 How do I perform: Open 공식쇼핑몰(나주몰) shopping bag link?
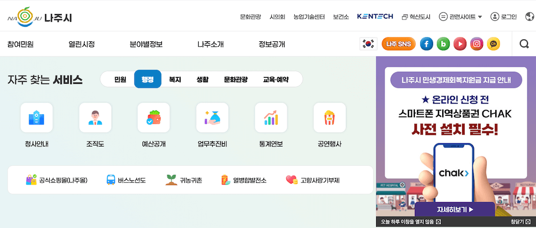tap(57, 180)
